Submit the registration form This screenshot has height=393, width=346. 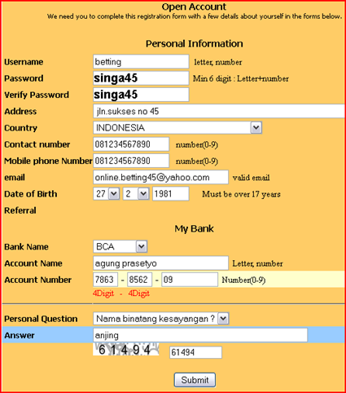195,380
